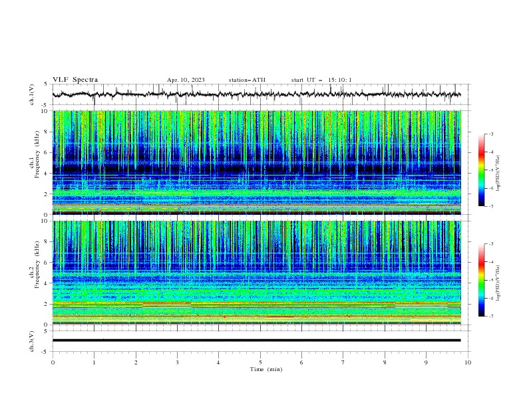Click the "6" frequency tick of the ch.2 spectrogram
The image size is (527, 407).
point(47,262)
